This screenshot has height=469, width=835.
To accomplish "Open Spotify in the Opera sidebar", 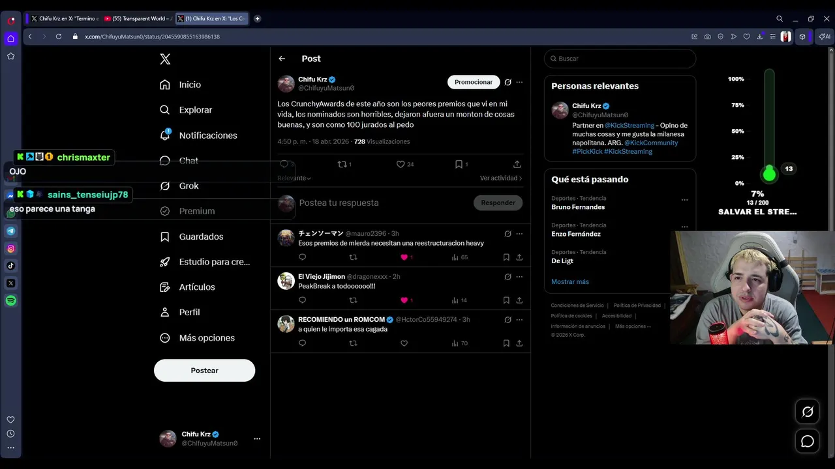I will pyautogui.click(x=11, y=301).
